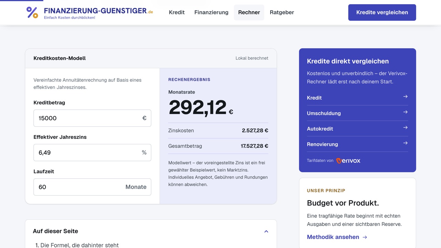Screen dimensions: 441x248
Task: Click the arrow next to Umschuldung
Action: tap(406, 112)
